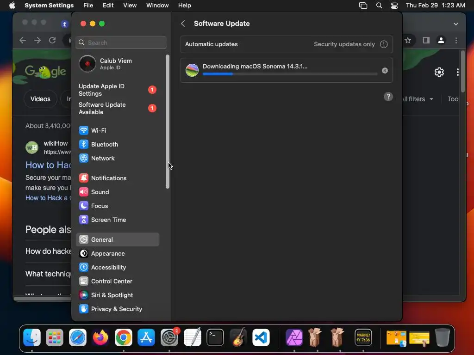Viewport: 474px width, 355px height.
Task: Open the Chrome profile menu
Action: click(x=441, y=40)
